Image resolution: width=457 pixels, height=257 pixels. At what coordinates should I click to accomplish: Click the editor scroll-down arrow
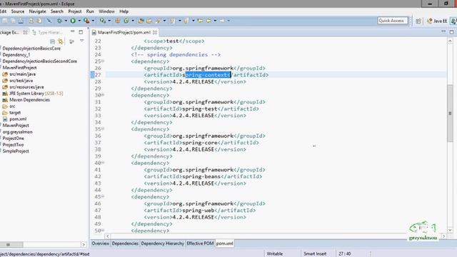click(x=450, y=230)
